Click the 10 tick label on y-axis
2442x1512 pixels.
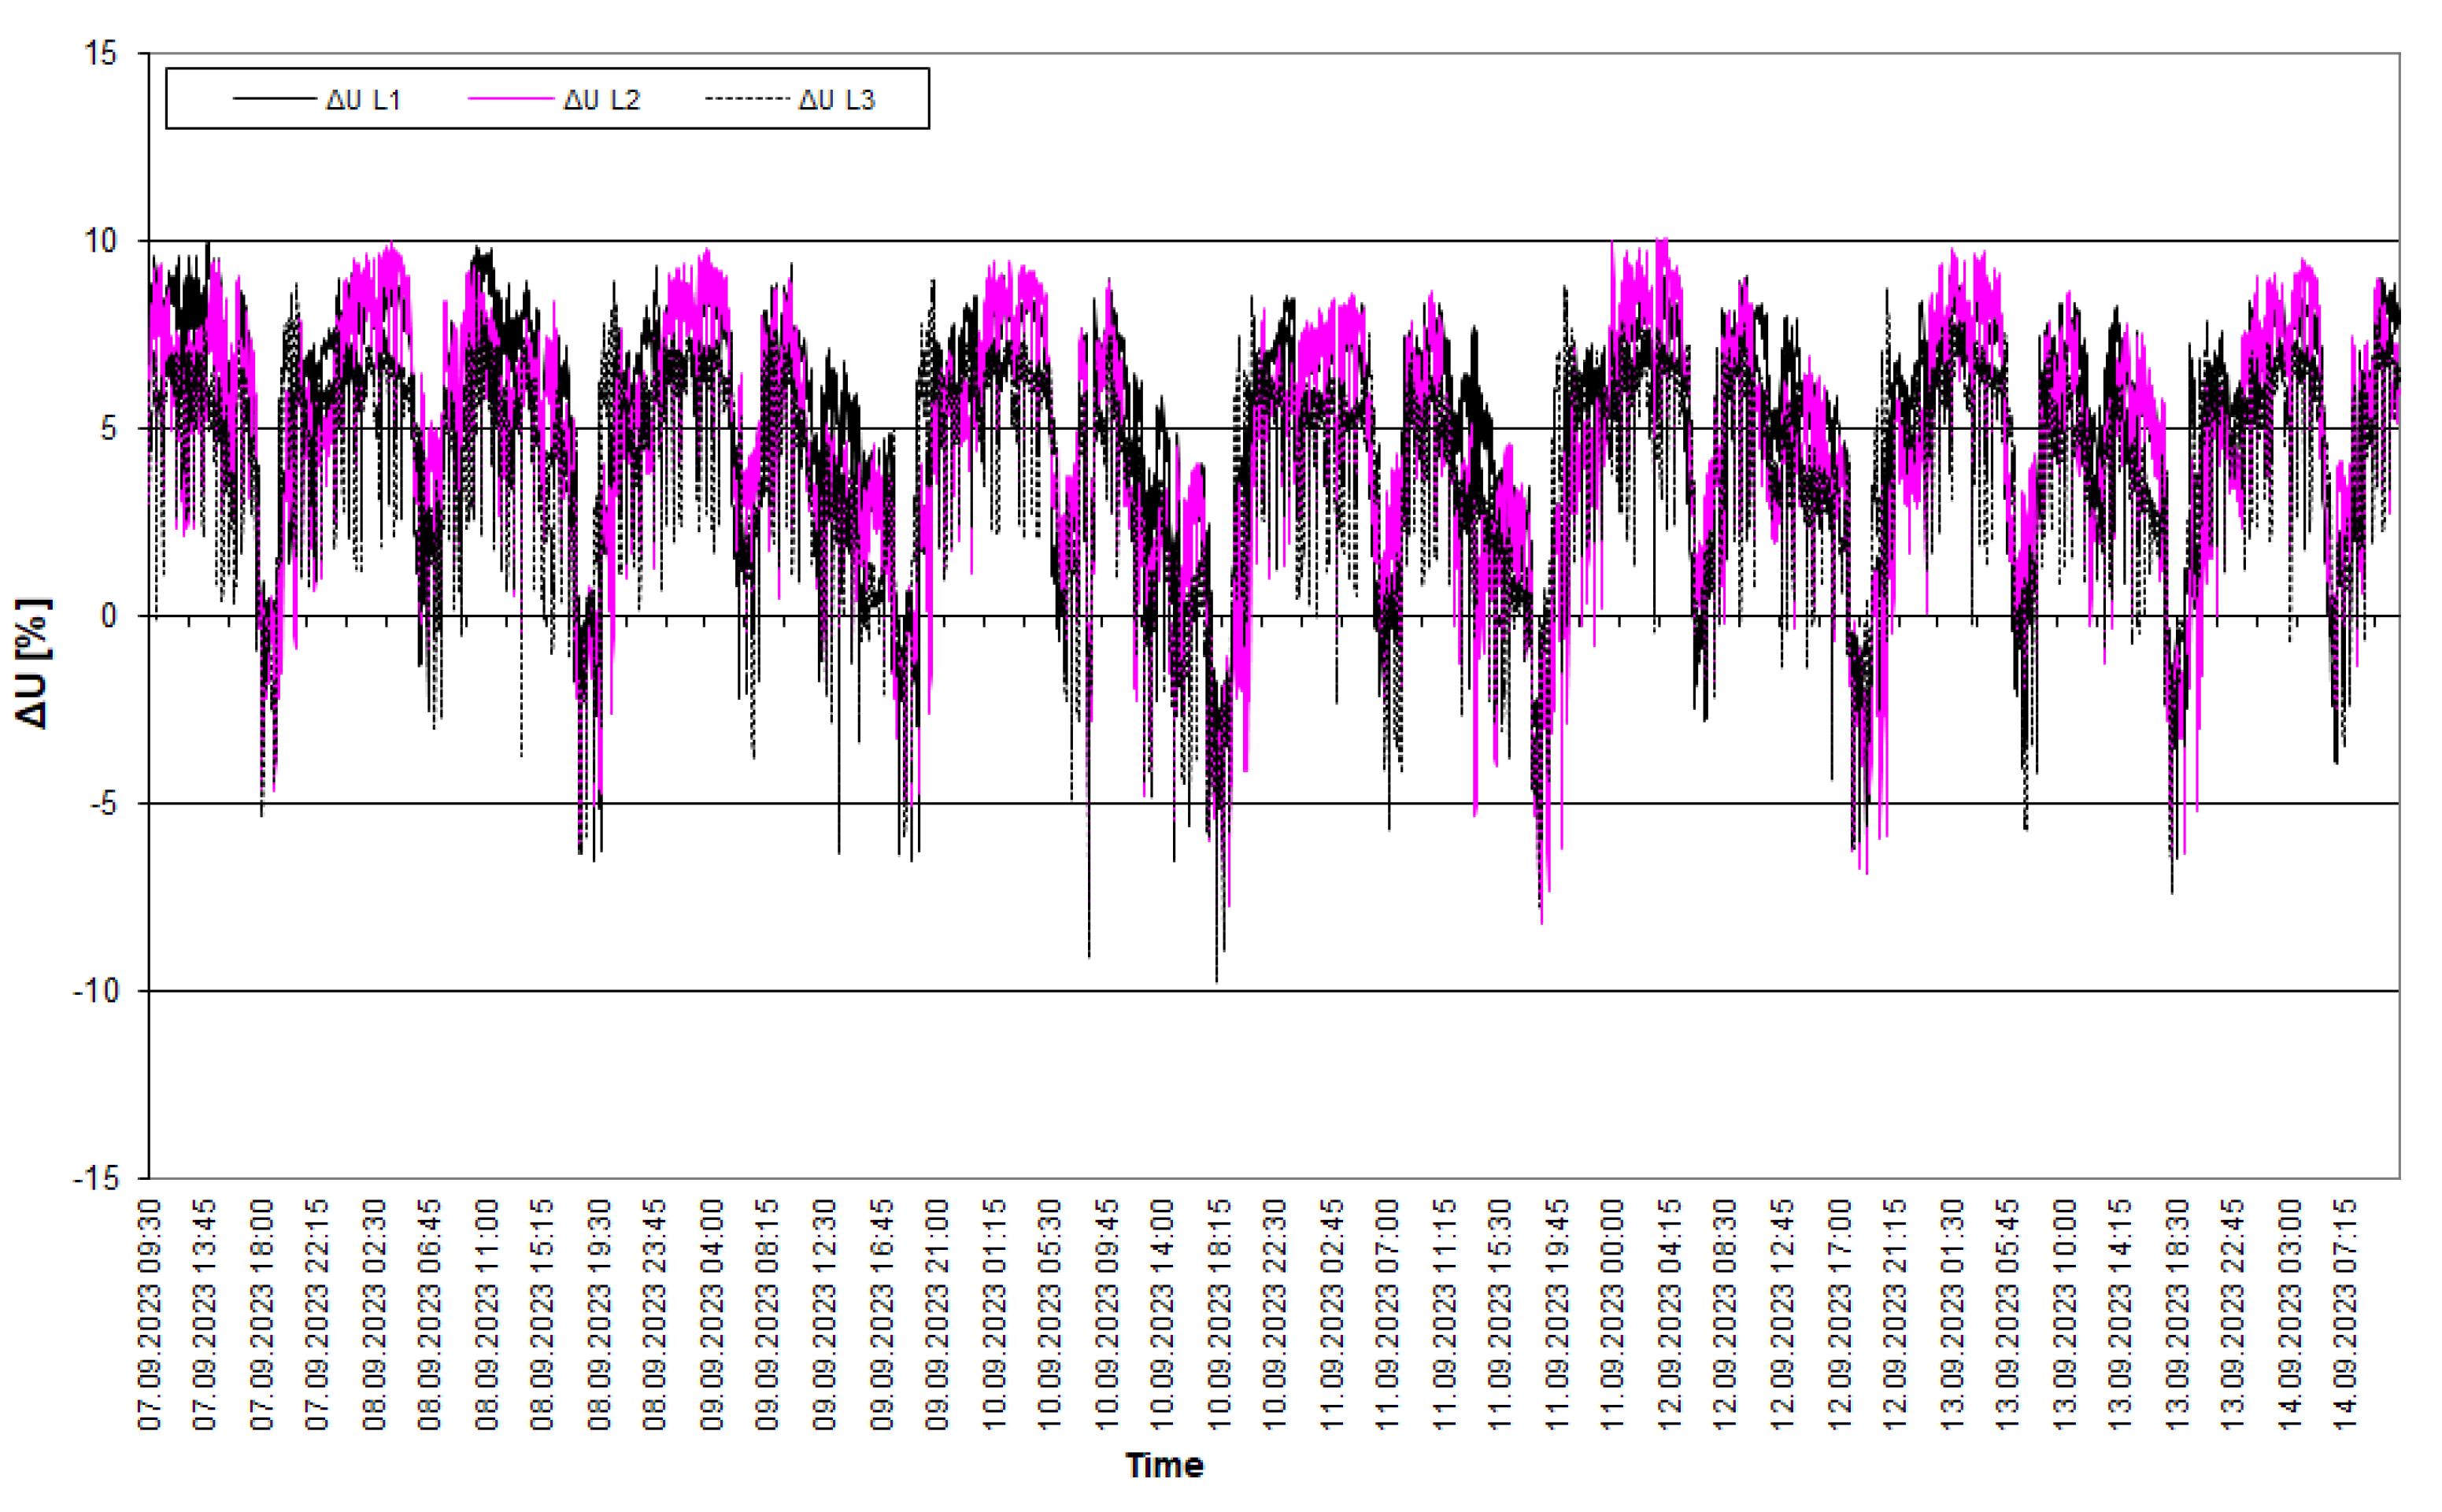pyautogui.click(x=102, y=241)
